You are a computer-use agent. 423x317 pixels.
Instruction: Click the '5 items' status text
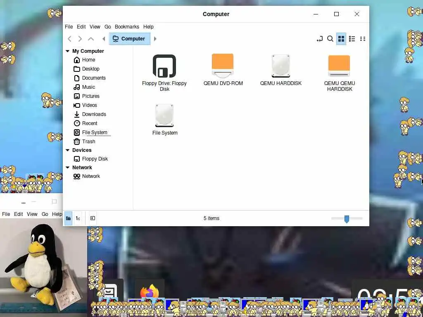click(211, 218)
